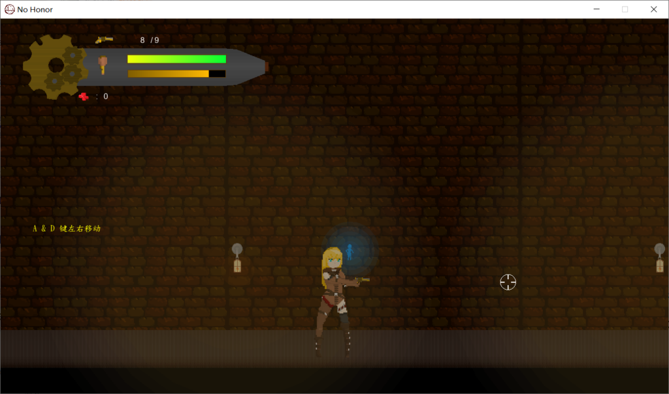Click the white crosshair reticle

(x=508, y=282)
